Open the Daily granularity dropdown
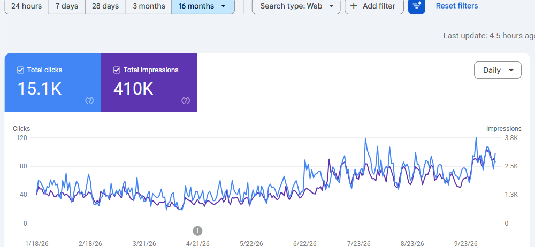Image resolution: width=535 pixels, height=247 pixels. (x=498, y=70)
